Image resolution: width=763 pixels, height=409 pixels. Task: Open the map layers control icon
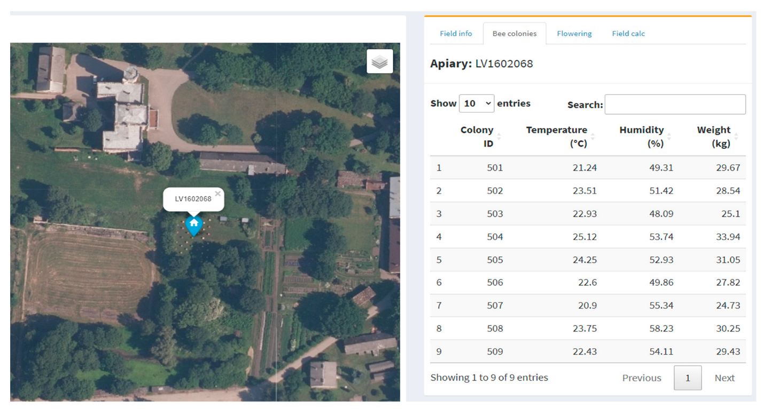click(x=379, y=62)
